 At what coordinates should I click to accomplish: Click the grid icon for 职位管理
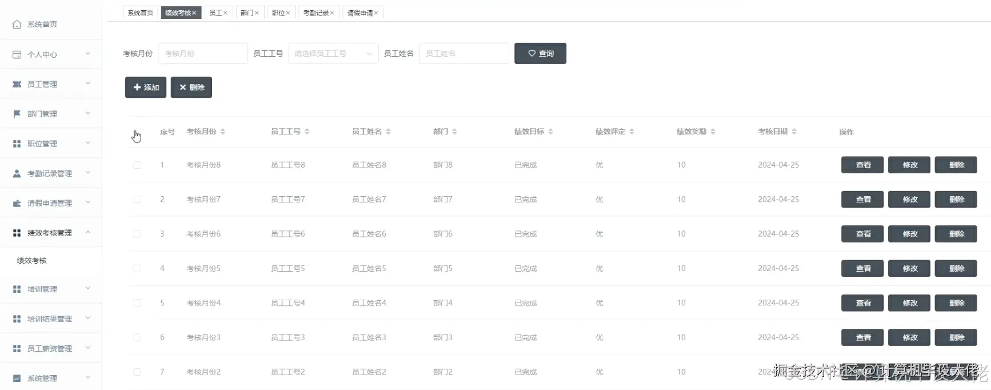point(17,144)
